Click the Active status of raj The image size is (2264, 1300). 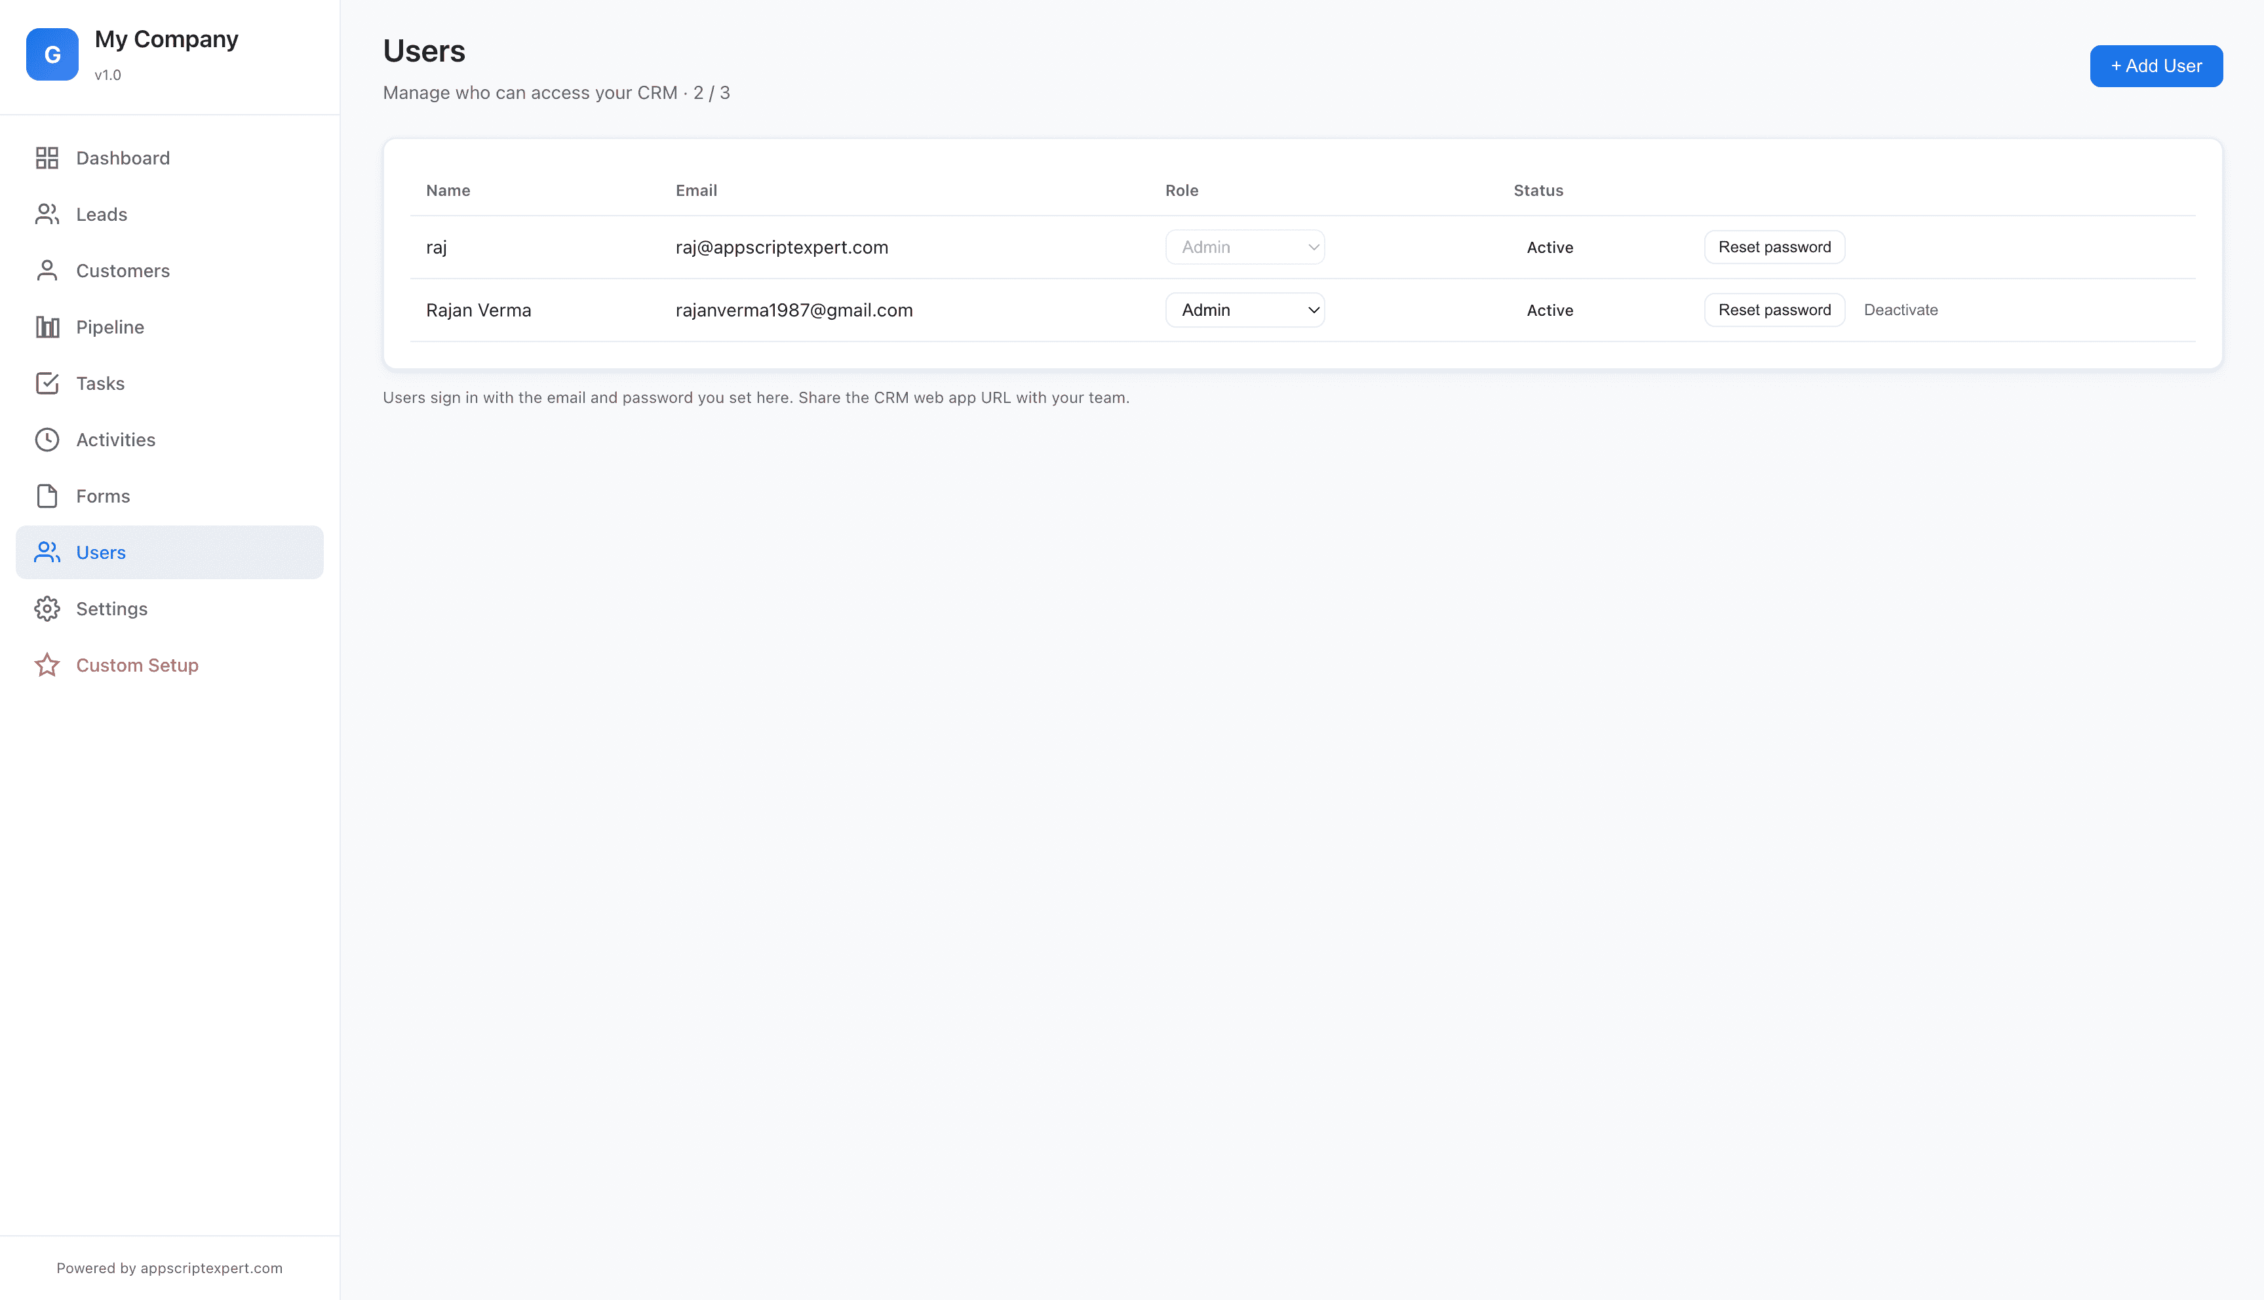pyautogui.click(x=1550, y=247)
